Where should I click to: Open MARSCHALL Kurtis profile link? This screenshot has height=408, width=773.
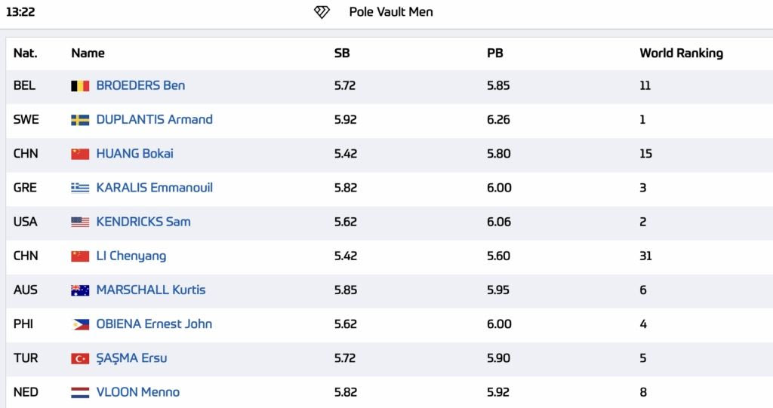click(x=151, y=290)
